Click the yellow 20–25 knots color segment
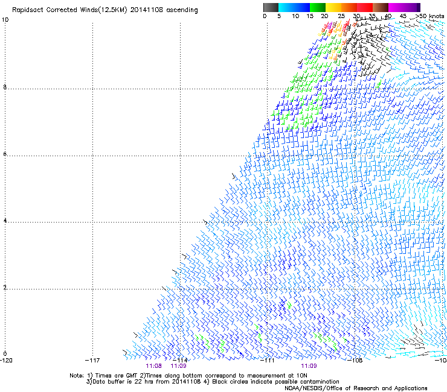Viewport: 447px width, 392px height. 333,7
